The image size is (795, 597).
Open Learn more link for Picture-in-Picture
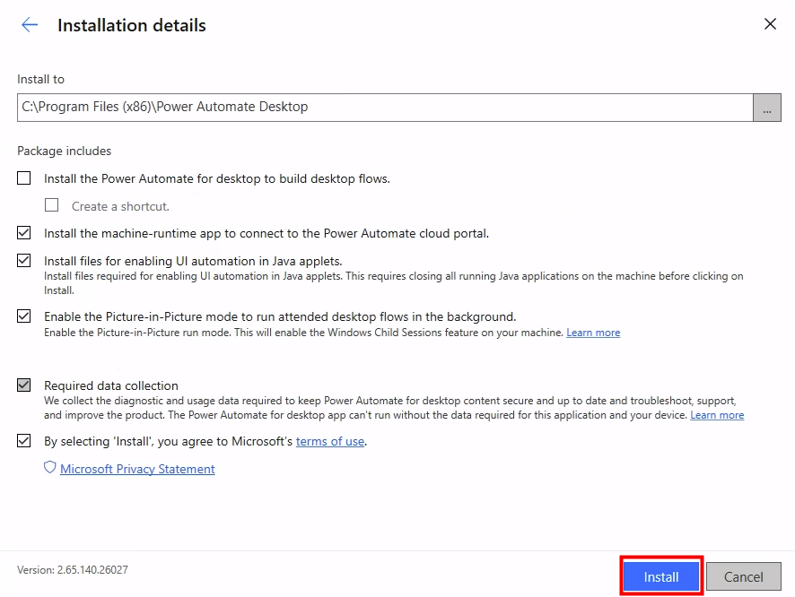tap(593, 333)
